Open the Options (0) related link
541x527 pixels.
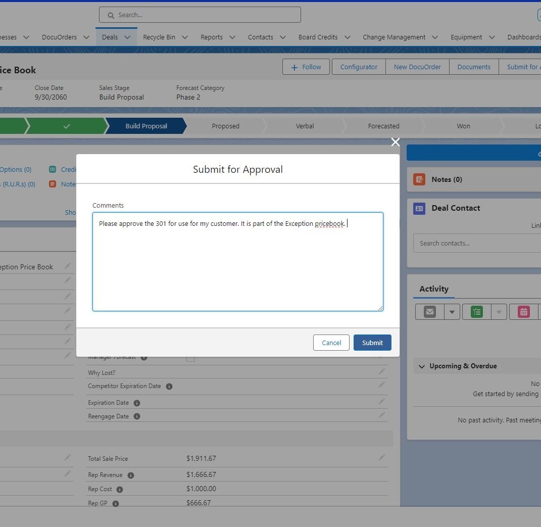tap(16, 169)
